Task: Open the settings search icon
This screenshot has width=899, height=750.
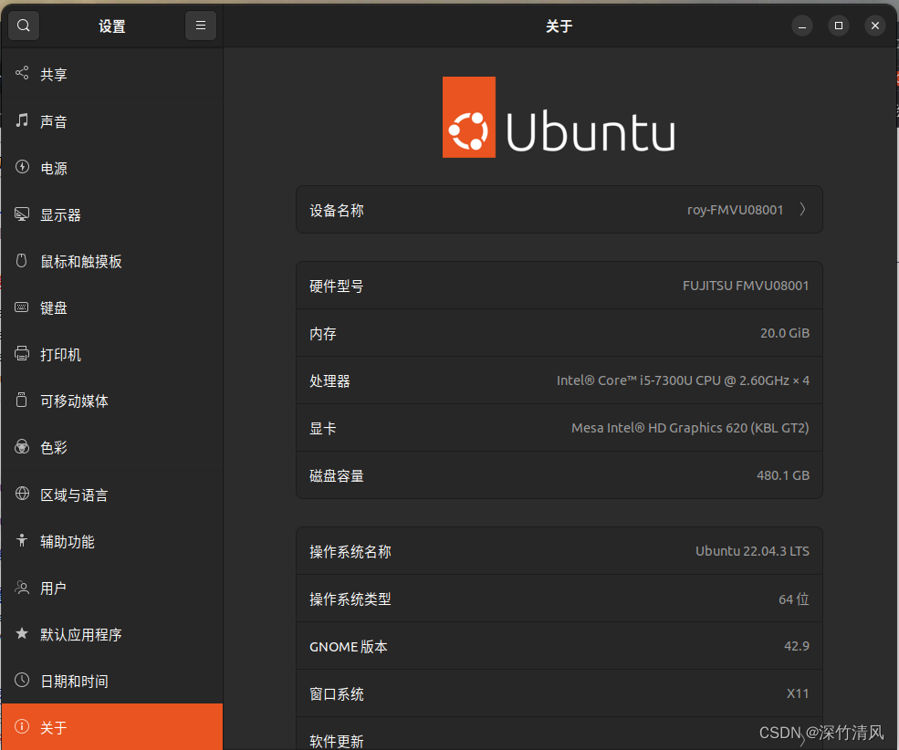Action: coord(24,26)
